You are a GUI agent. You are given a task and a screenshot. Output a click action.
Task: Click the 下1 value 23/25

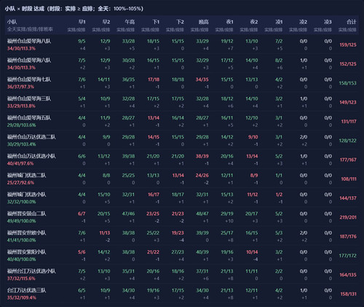click(x=153, y=214)
